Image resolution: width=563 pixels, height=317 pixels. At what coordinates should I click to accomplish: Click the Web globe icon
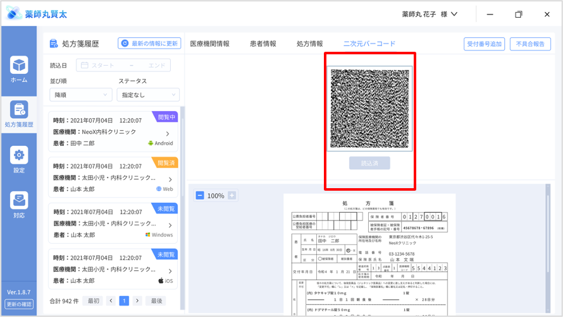click(x=159, y=189)
